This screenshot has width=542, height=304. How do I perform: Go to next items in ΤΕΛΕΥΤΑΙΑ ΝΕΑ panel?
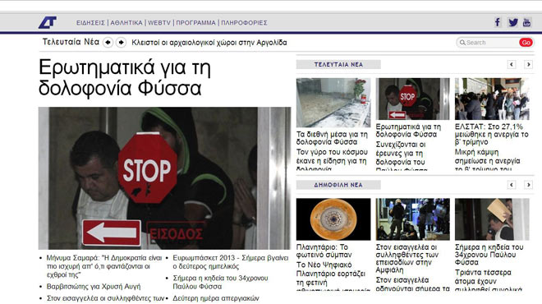point(528,64)
